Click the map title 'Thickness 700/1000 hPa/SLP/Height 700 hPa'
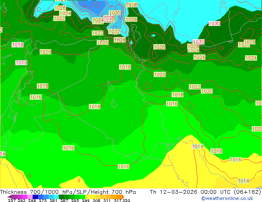This screenshot has width=262, height=202. click(68, 192)
